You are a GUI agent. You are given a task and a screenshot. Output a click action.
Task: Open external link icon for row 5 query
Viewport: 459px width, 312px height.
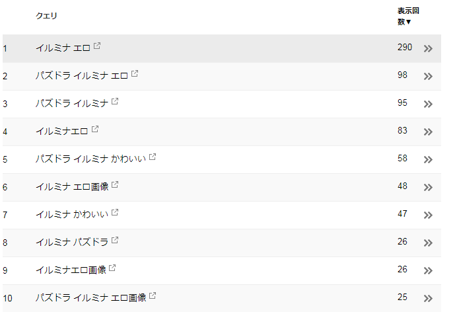tap(153, 157)
